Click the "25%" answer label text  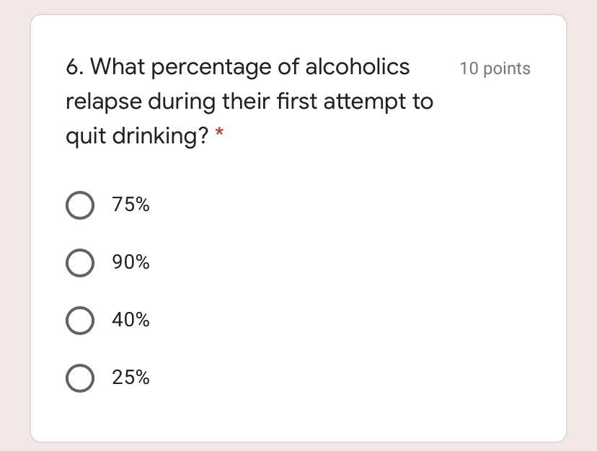tap(131, 378)
